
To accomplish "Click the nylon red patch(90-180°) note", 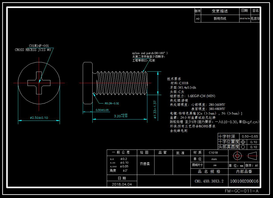I will [150, 53].
